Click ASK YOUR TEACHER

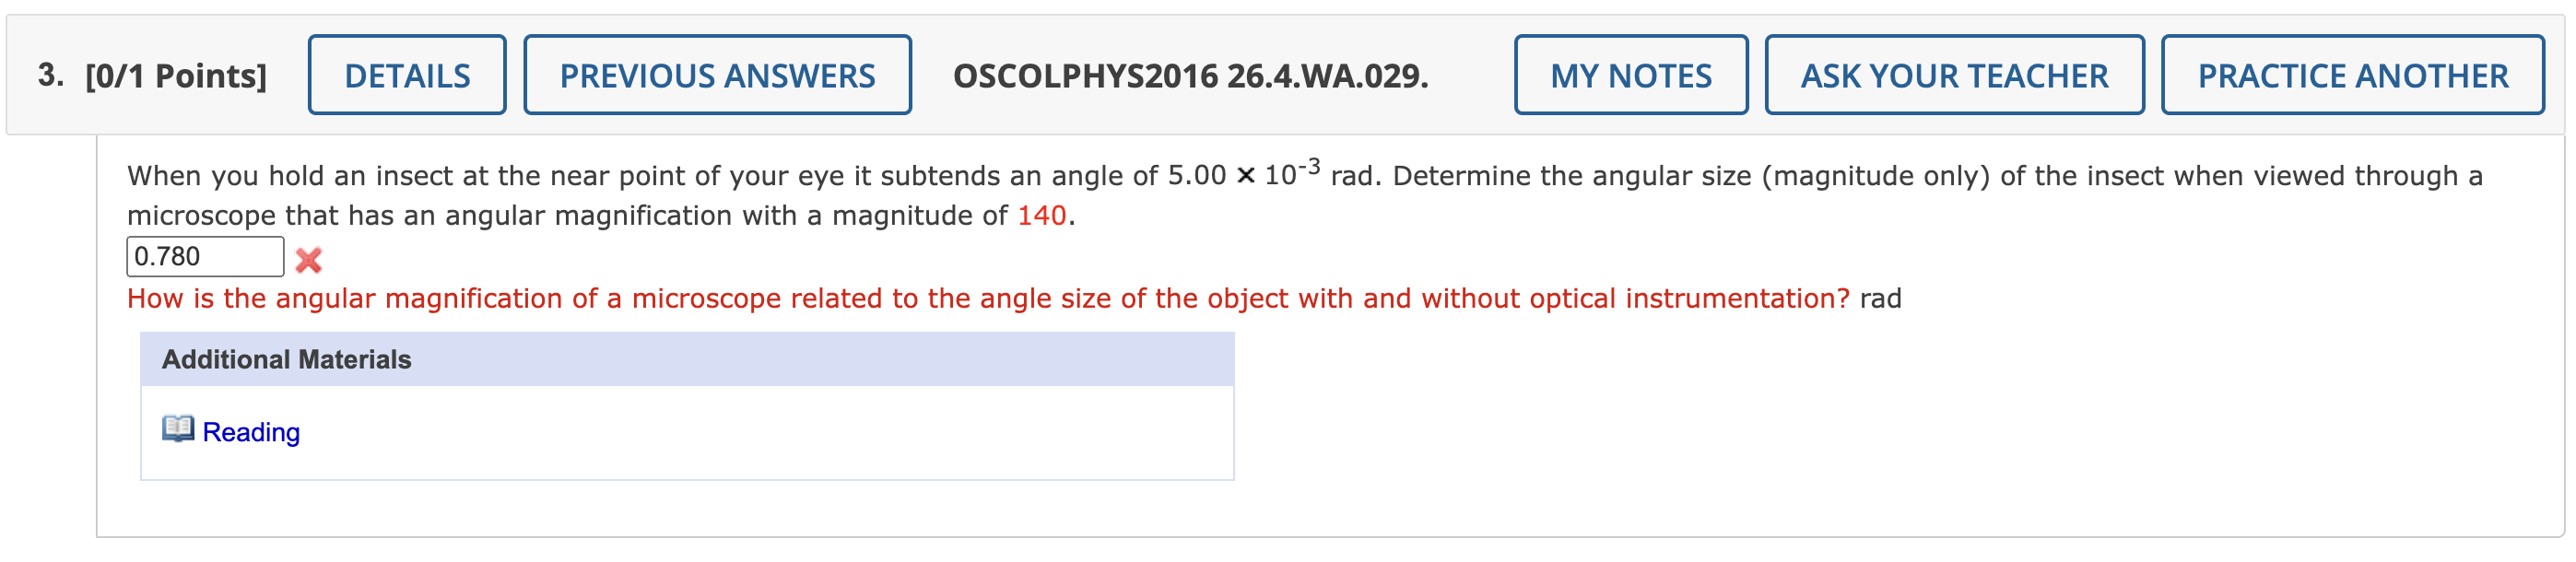[x=1954, y=74]
